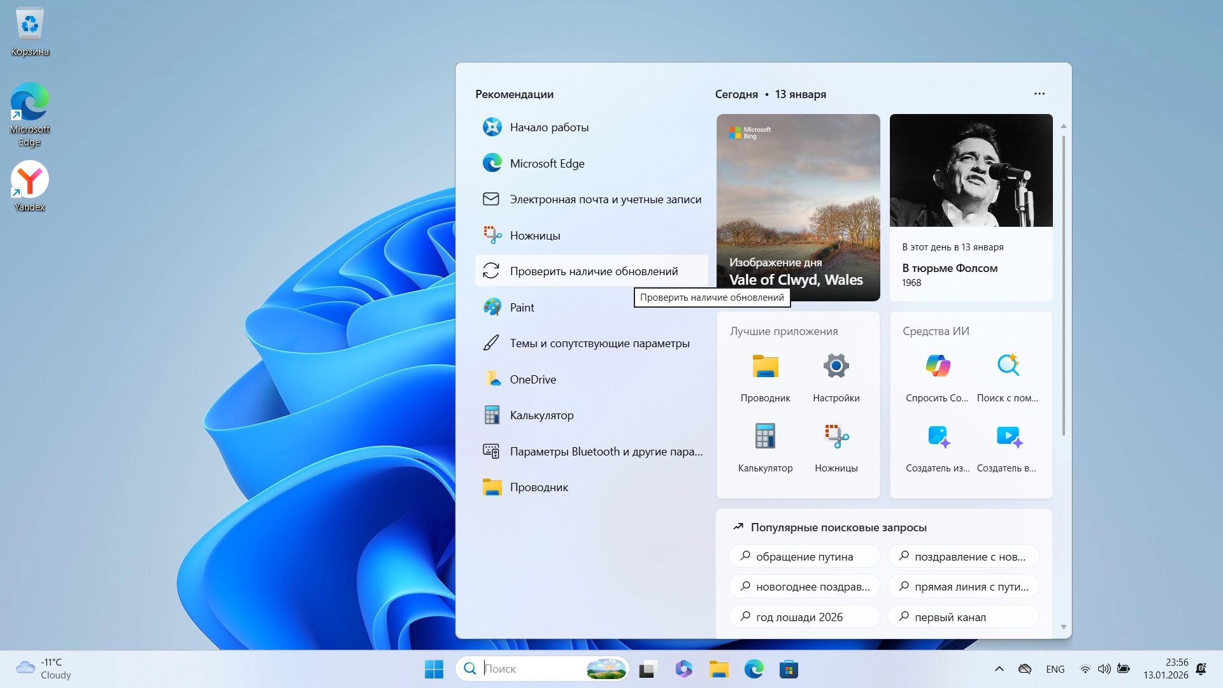Choose OneDrive from recommendations

point(533,380)
